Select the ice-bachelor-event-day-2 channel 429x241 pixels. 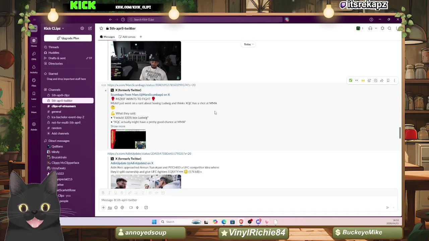tap(68, 117)
